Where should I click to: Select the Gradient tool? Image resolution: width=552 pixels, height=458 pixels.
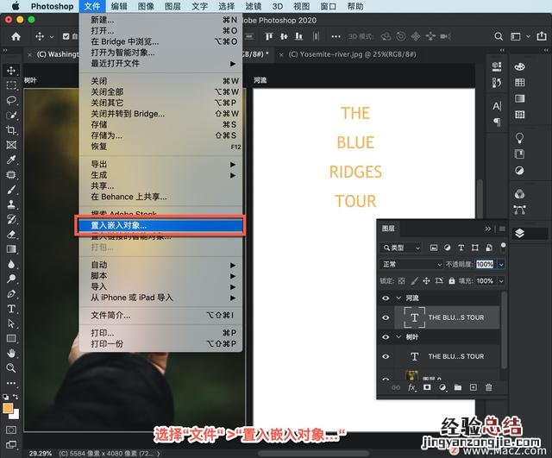pos(11,249)
